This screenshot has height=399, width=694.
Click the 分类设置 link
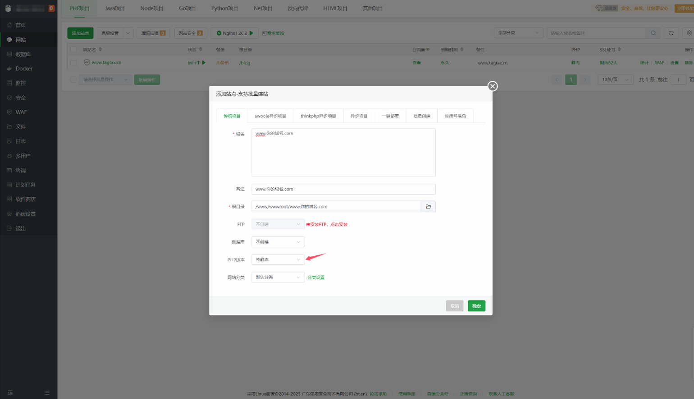[x=315, y=277]
